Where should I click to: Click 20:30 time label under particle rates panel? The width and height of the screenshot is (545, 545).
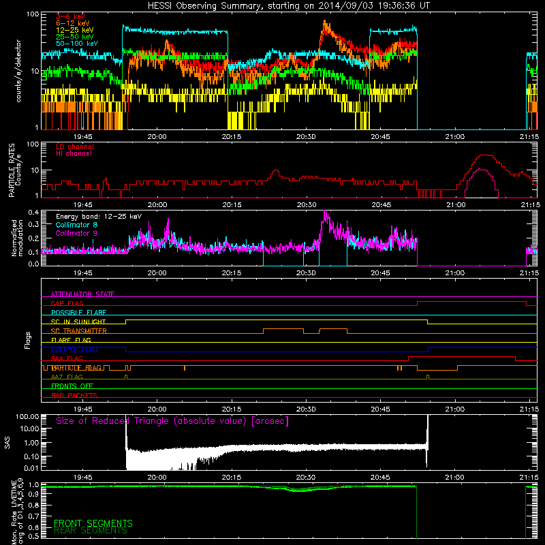tap(306, 205)
